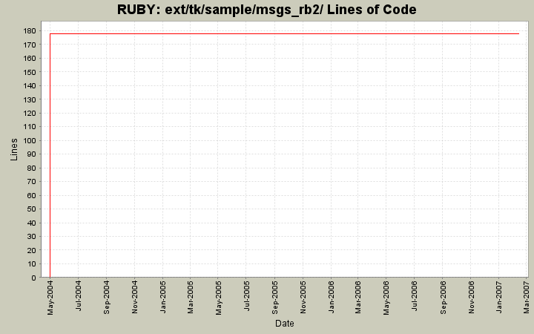This screenshot has width=534, height=334.
Task: Select the '180' y-axis tick label
Action: 30,31
